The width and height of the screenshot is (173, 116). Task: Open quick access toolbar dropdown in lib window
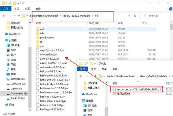18,3
